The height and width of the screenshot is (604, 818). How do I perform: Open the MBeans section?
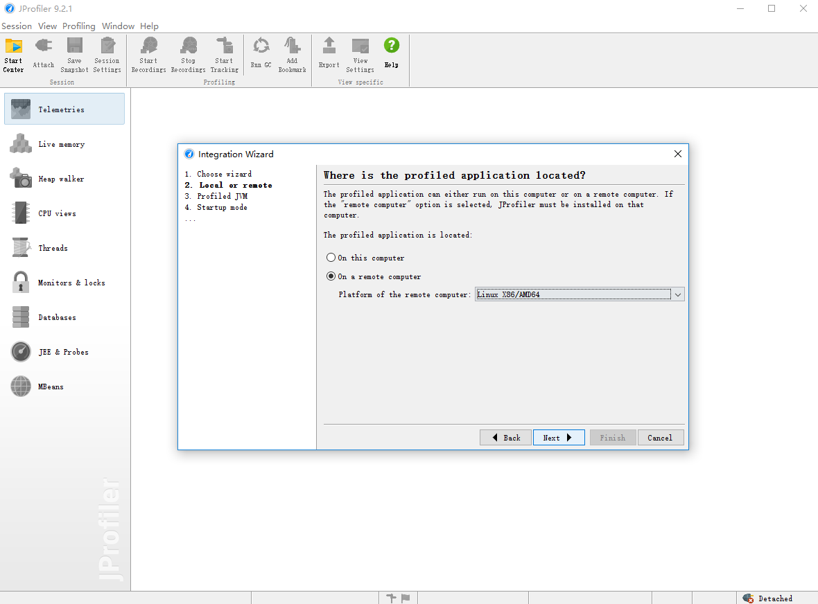tap(64, 387)
